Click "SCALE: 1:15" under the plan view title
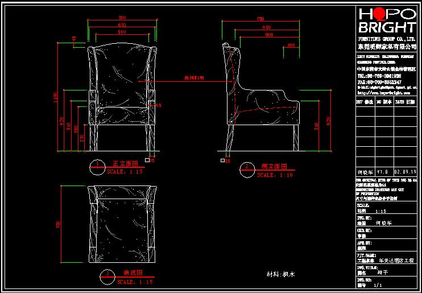Screen dimensions: 422x293 135,282
